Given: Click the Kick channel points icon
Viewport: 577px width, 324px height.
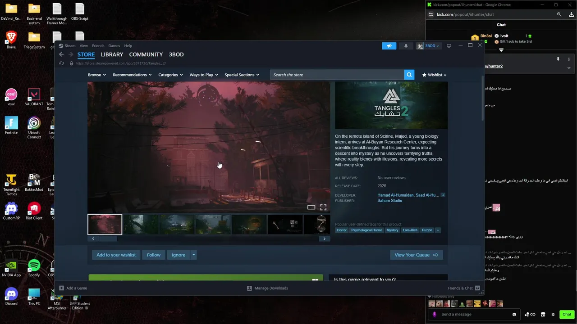Looking at the screenshot, I should coord(530,314).
